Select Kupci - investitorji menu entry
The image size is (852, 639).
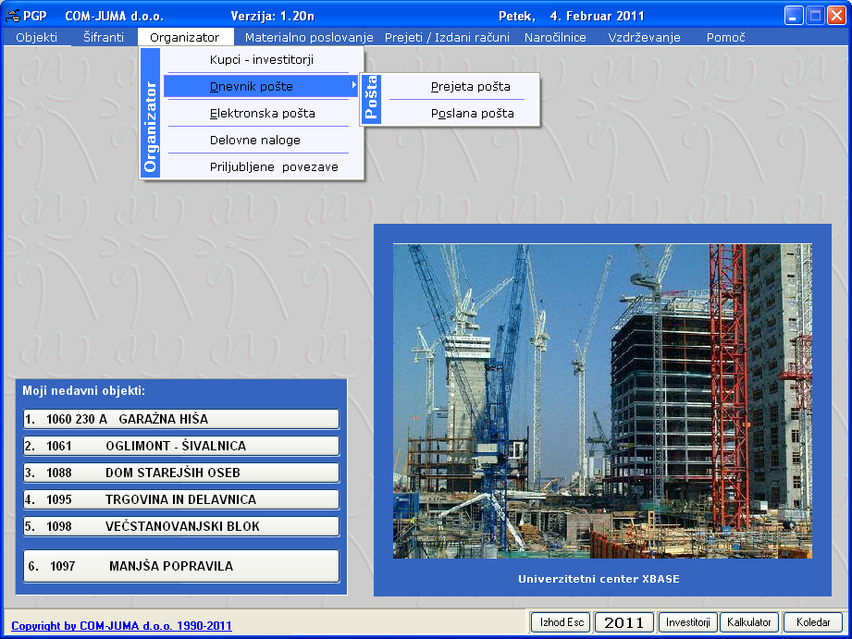point(262,60)
